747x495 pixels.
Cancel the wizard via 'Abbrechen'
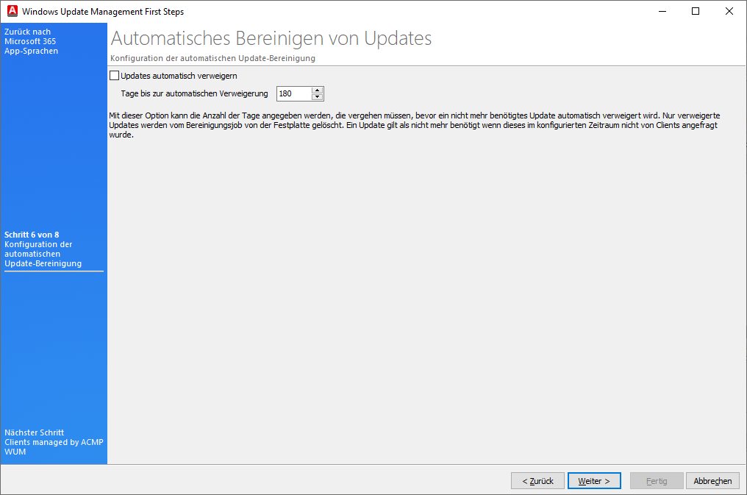click(x=712, y=481)
